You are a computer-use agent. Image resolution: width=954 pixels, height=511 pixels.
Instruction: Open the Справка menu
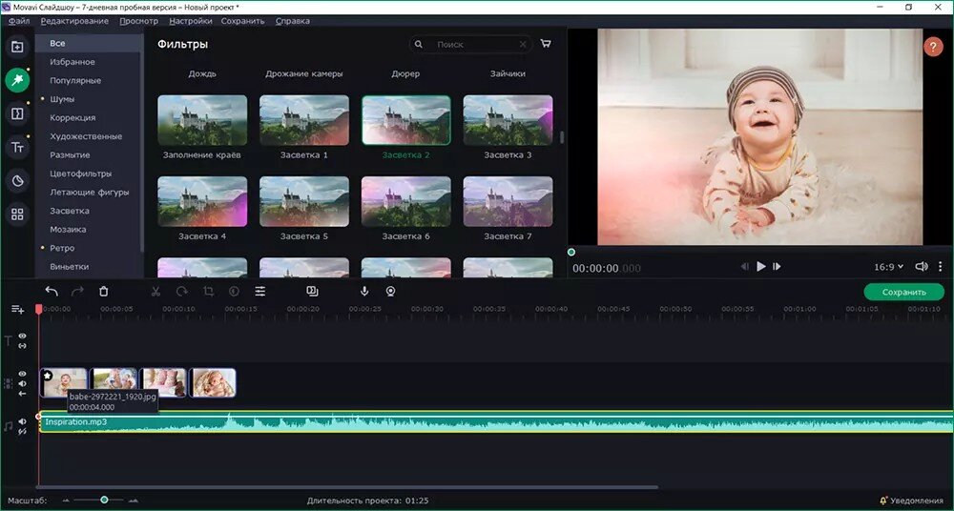pyautogui.click(x=293, y=21)
